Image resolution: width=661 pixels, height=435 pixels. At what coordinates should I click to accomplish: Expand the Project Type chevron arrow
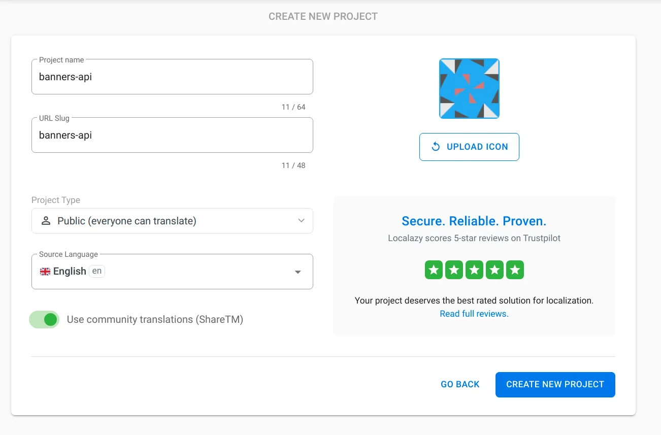[301, 221]
